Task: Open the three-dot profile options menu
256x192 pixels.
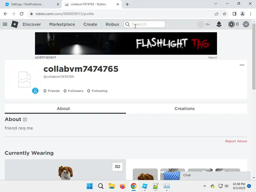Action: [x=242, y=65]
